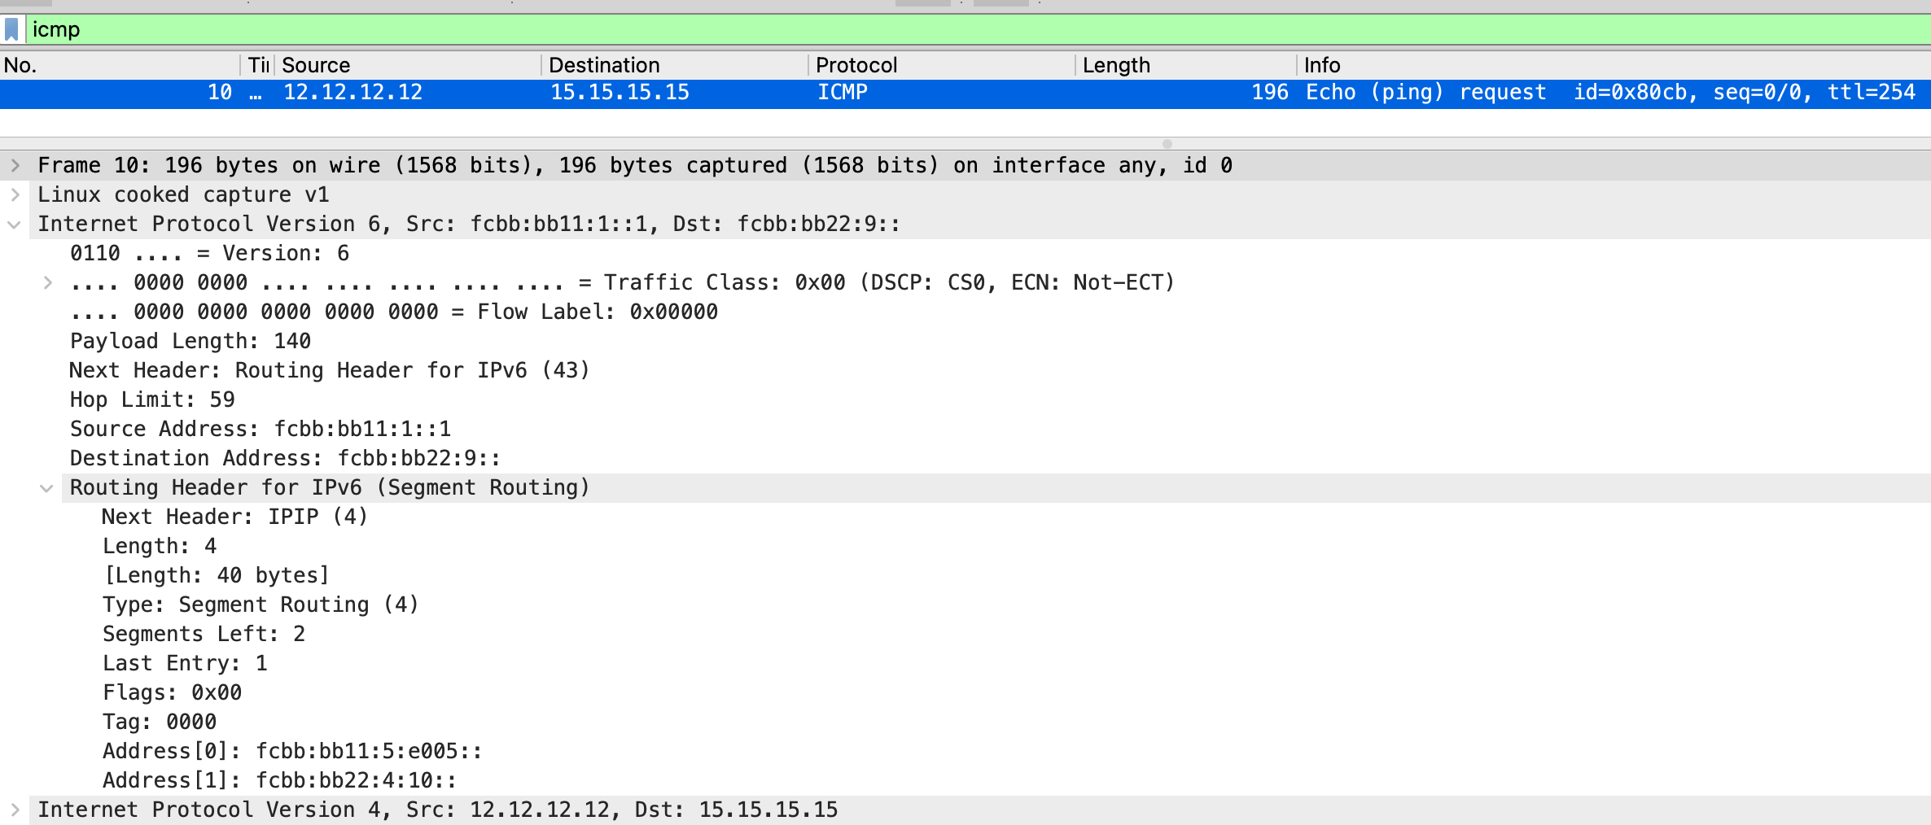This screenshot has width=1931, height=825.
Task: Sort by the Length column header
Action: tap(1186, 65)
